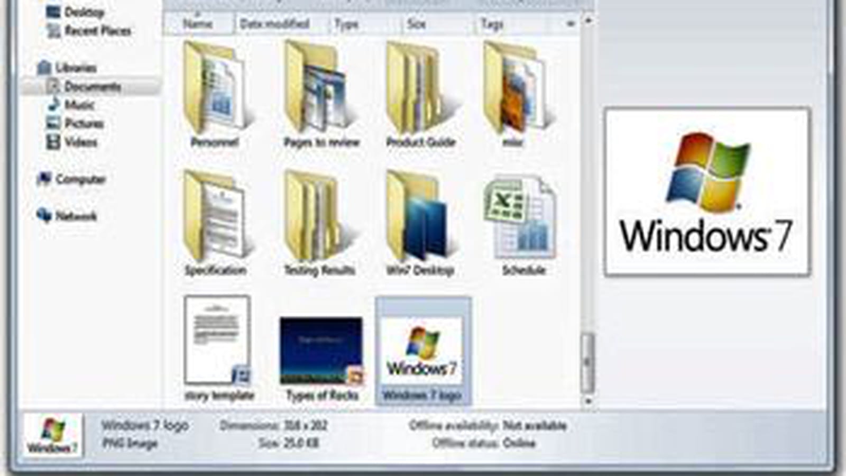Click the Dimensions value in details pane

(305, 425)
